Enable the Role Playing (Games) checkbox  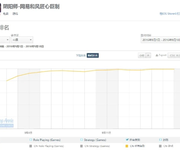click(x=31, y=140)
